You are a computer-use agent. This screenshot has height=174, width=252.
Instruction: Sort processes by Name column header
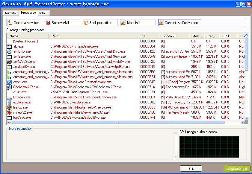pos(28,36)
